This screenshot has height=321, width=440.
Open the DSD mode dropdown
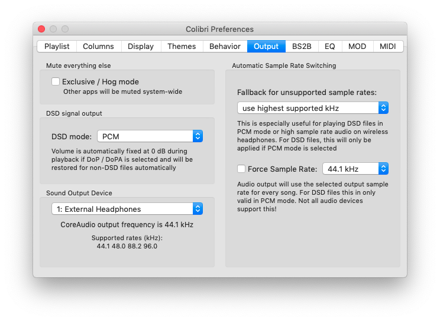150,136
